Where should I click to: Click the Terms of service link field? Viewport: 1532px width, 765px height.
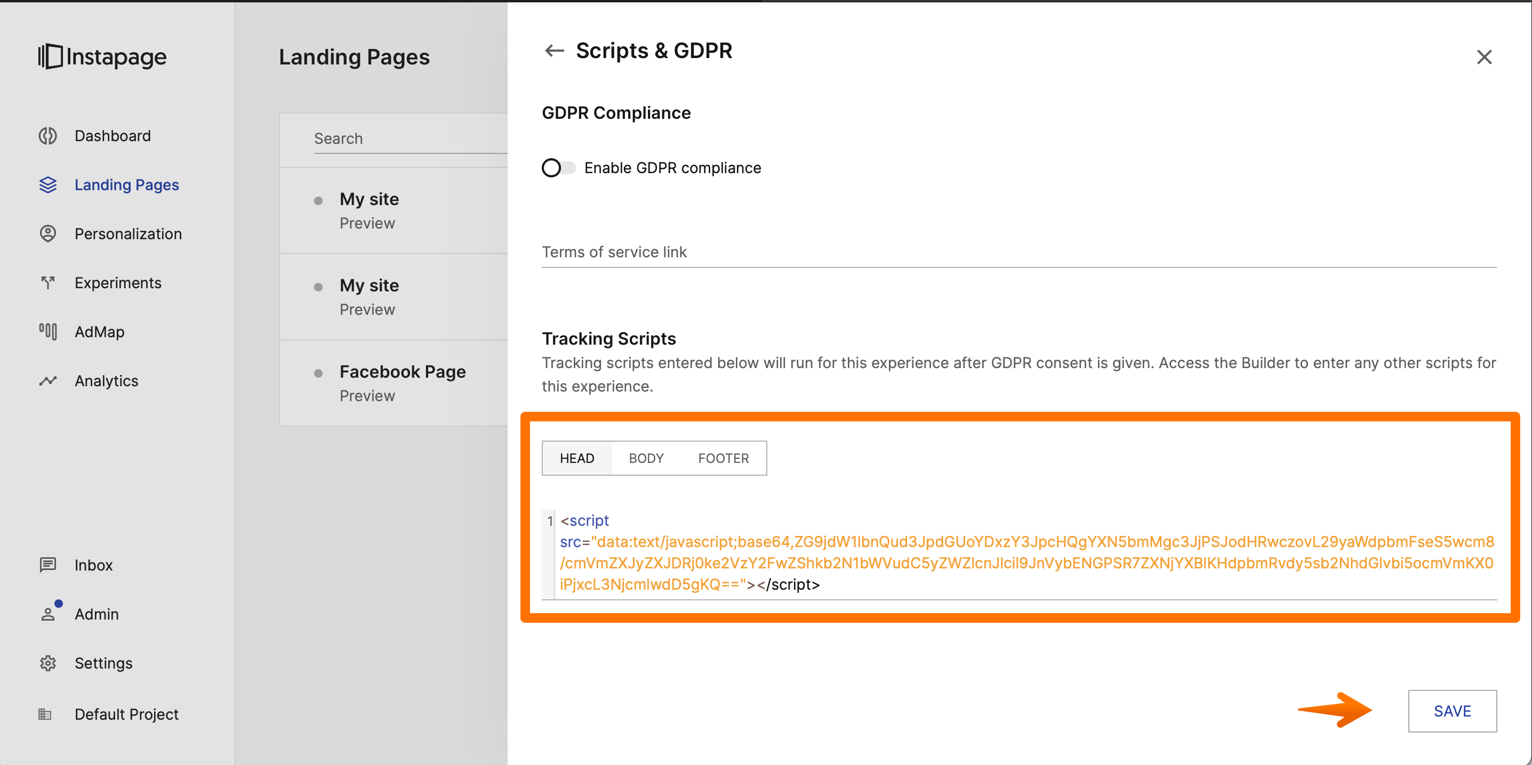click(1018, 253)
